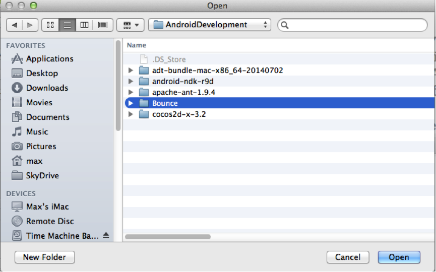Switch to column view
The width and height of the screenshot is (436, 272).
(84, 25)
